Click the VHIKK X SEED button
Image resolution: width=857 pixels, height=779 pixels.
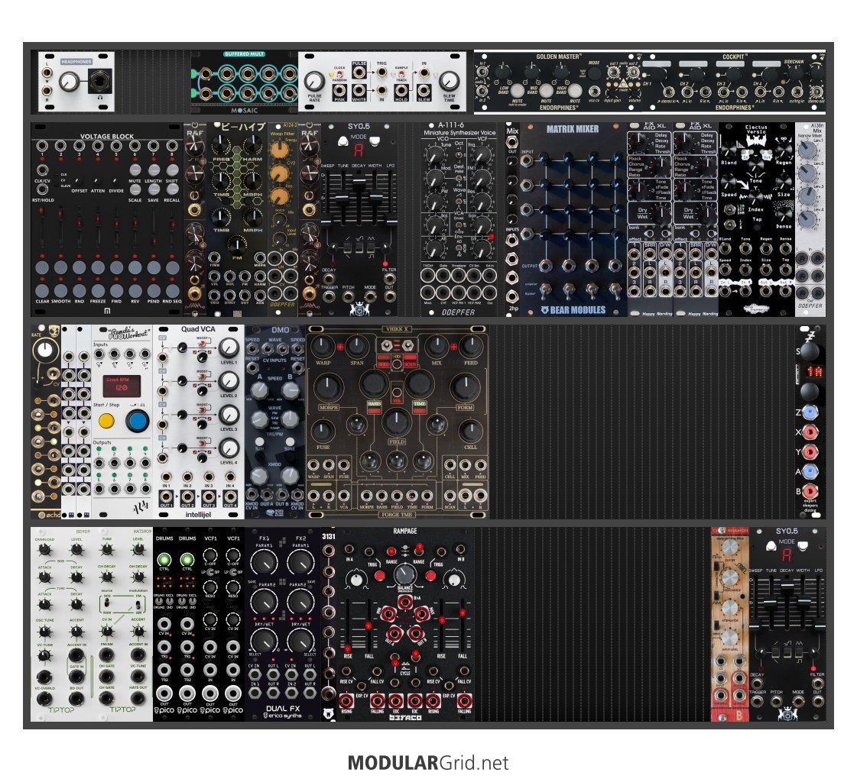tap(384, 360)
